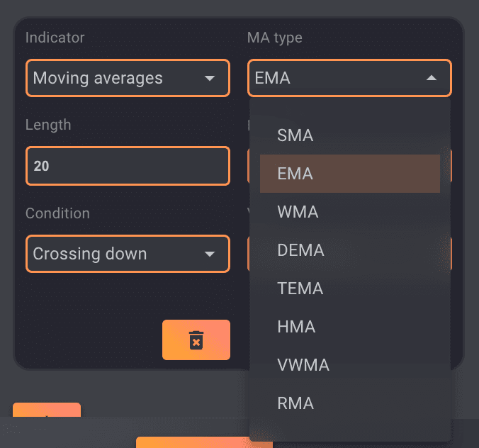Click the arrow on the Indicator dropdown
This screenshot has height=448, width=479.
coord(210,78)
